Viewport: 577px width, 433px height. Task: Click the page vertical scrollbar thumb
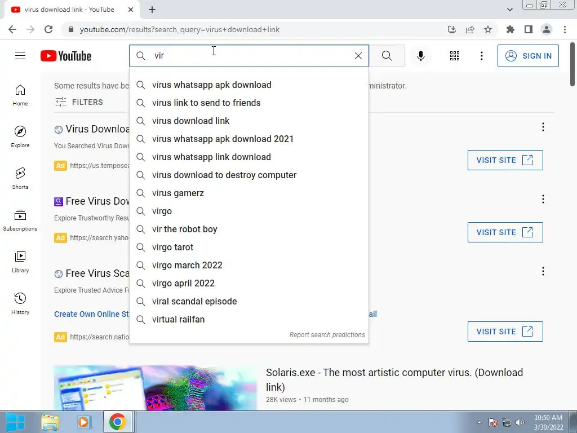click(x=572, y=64)
